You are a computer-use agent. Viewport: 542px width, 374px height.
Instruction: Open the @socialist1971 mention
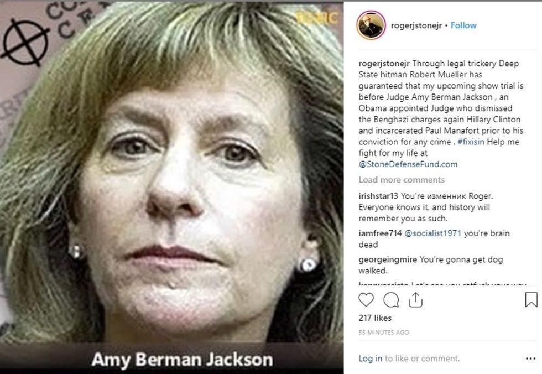pos(432,233)
